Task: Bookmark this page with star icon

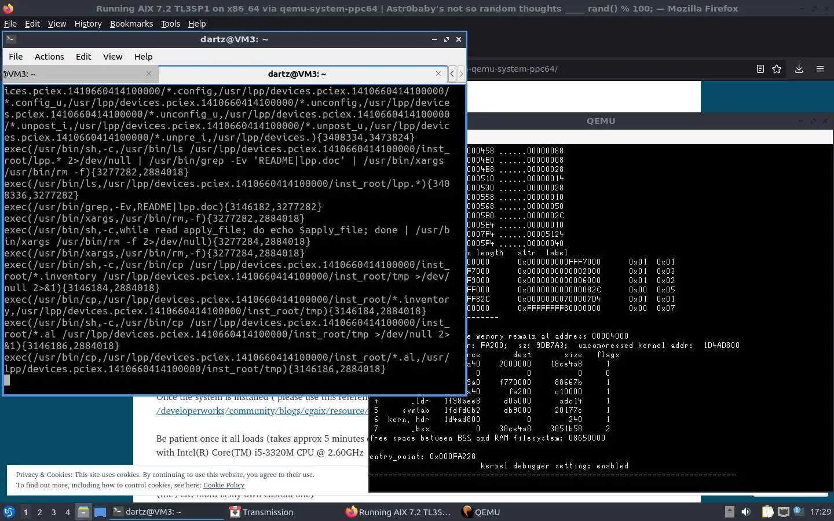Action: click(x=777, y=69)
